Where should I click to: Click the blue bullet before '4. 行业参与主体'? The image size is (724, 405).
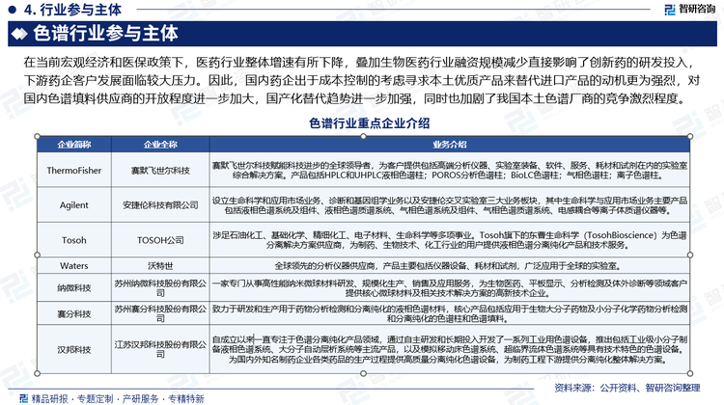[13, 10]
